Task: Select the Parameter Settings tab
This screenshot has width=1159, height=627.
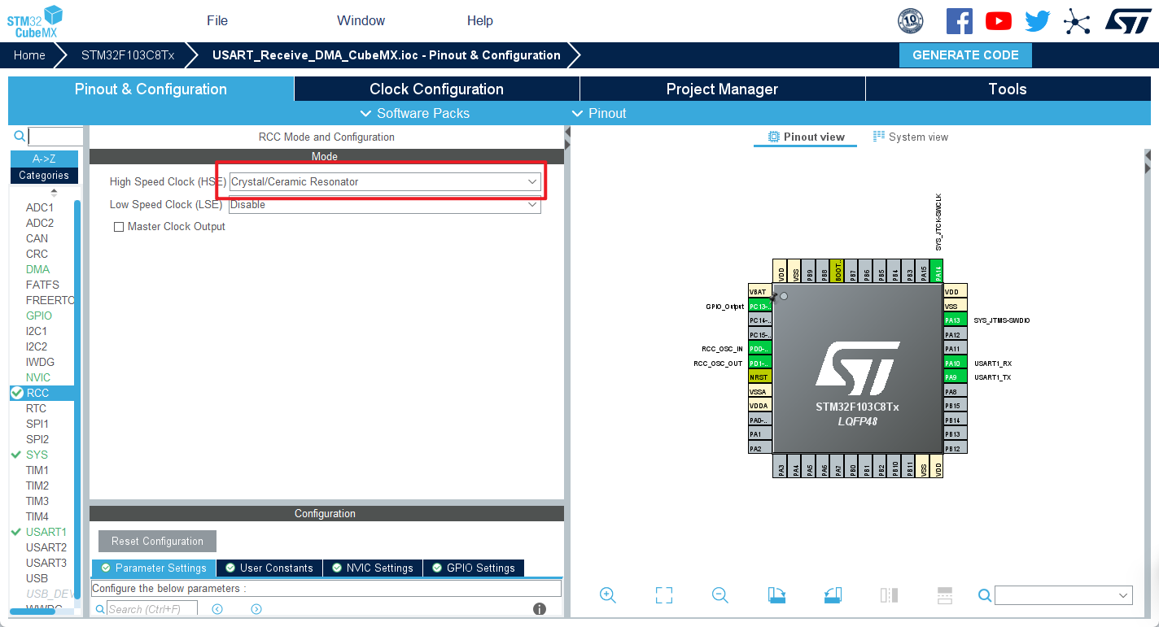Action: point(154,568)
